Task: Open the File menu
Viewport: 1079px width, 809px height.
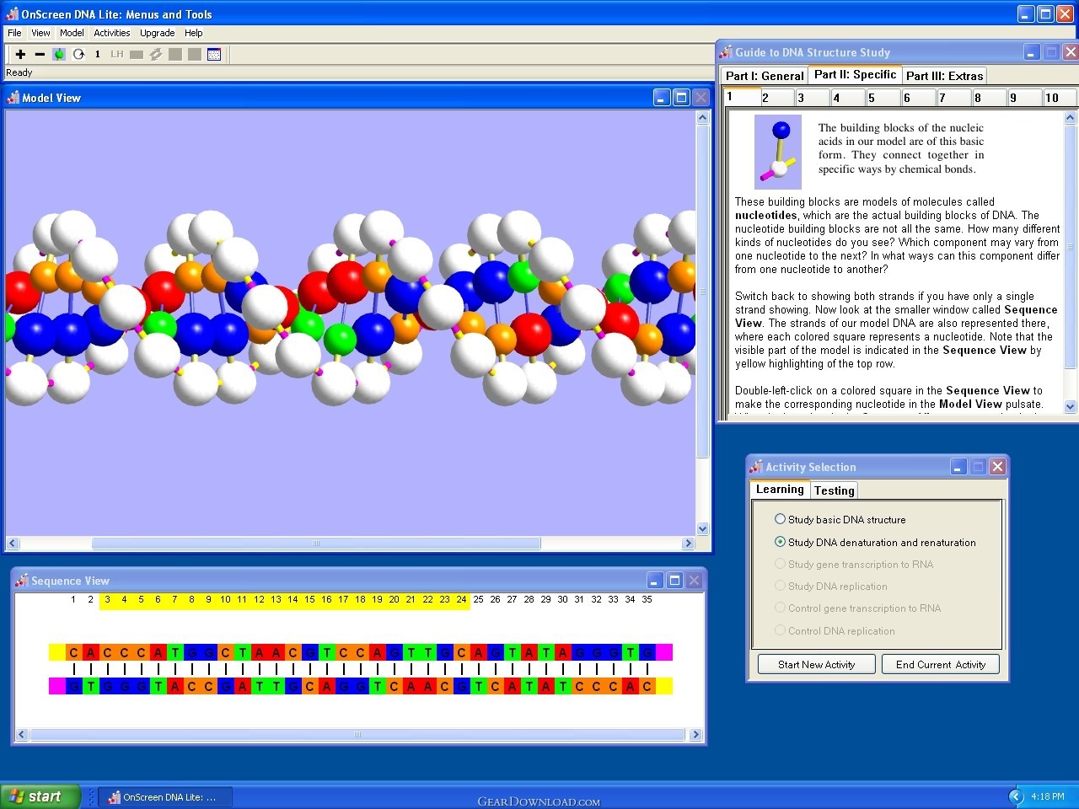Action: (14, 33)
